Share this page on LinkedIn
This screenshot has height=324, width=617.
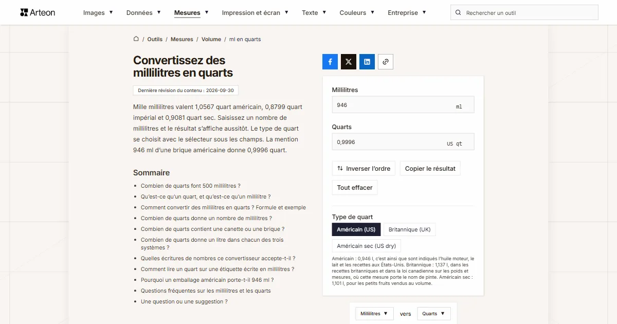coord(367,62)
